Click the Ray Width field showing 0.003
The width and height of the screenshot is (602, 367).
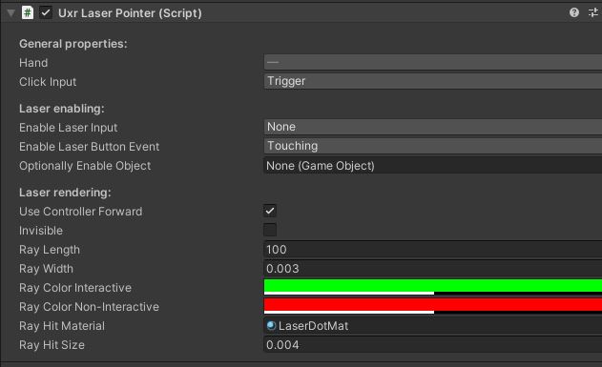[x=433, y=269]
